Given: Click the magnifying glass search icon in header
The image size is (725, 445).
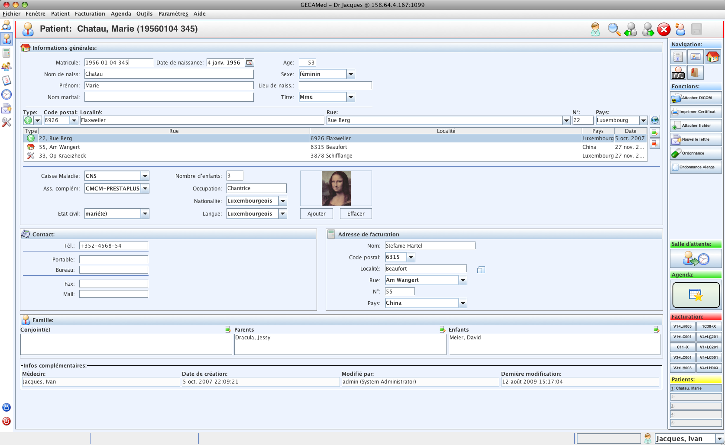Looking at the screenshot, I should (614, 29).
